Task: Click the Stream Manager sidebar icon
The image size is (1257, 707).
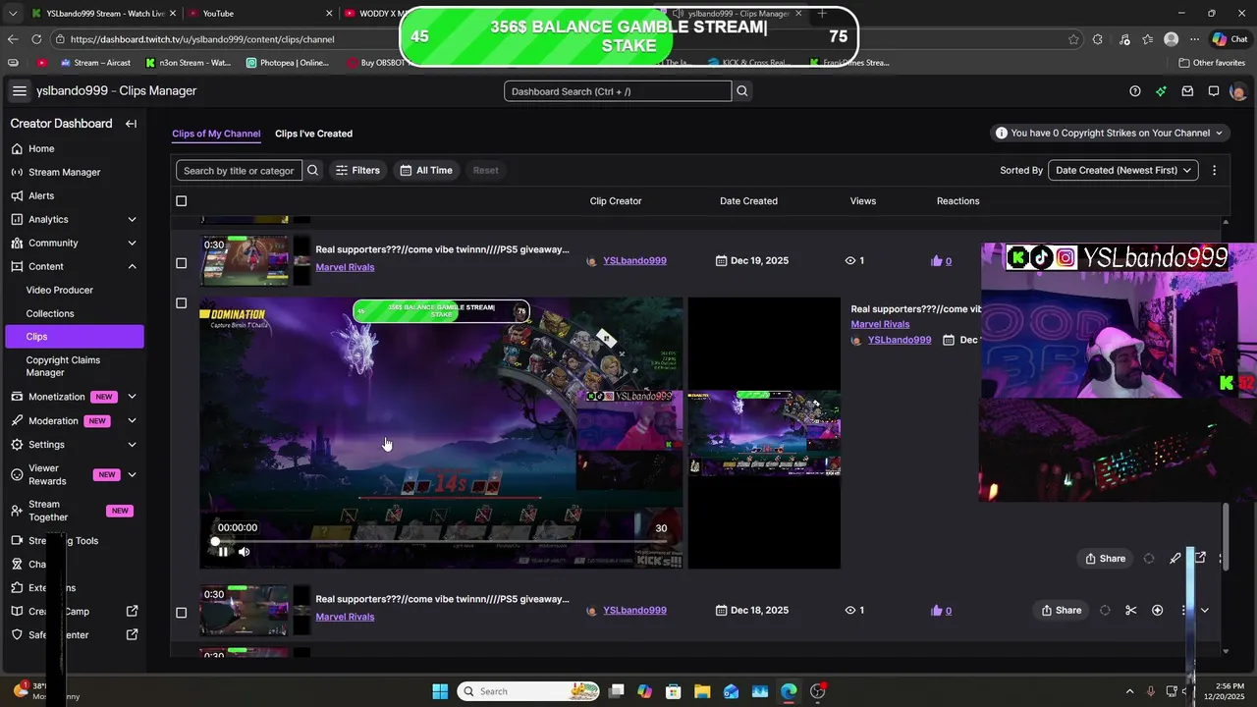Action: pos(18,172)
